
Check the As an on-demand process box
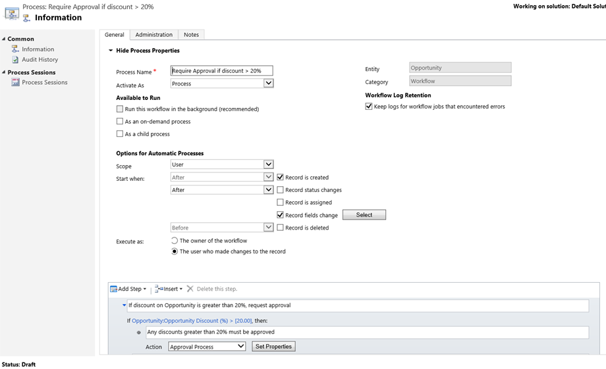pyautogui.click(x=120, y=122)
